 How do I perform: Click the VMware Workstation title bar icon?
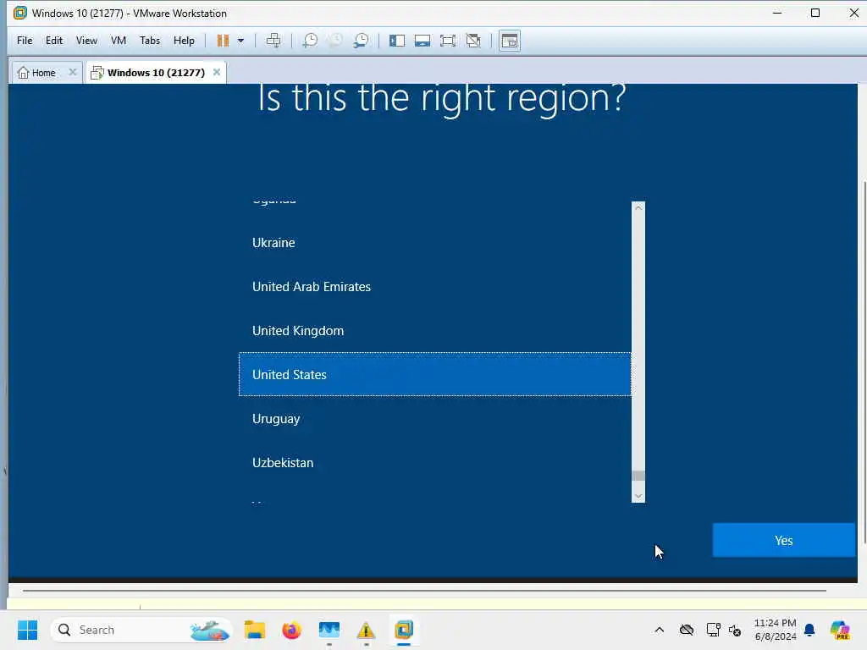point(20,13)
